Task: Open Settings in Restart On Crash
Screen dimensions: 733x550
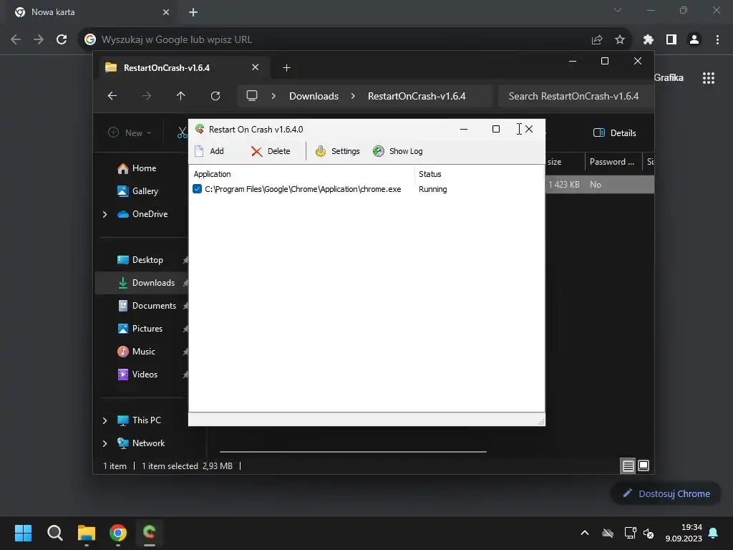Action: 337,151
